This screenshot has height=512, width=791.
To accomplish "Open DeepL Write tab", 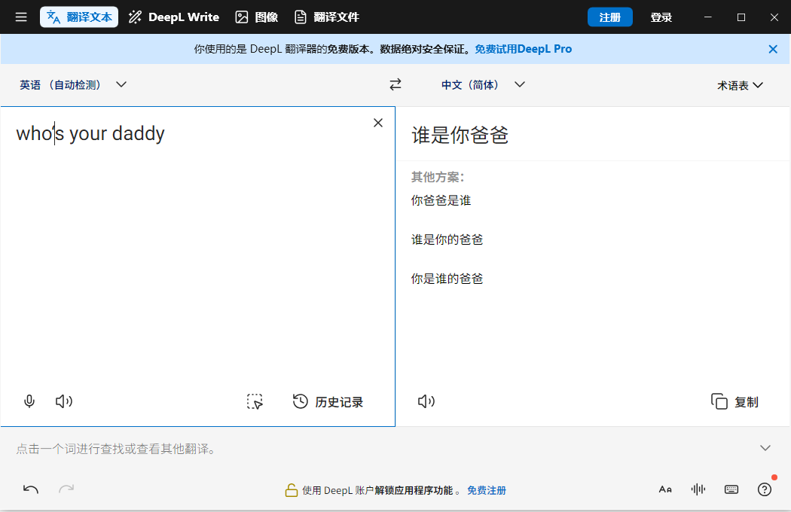I will 174,17.
